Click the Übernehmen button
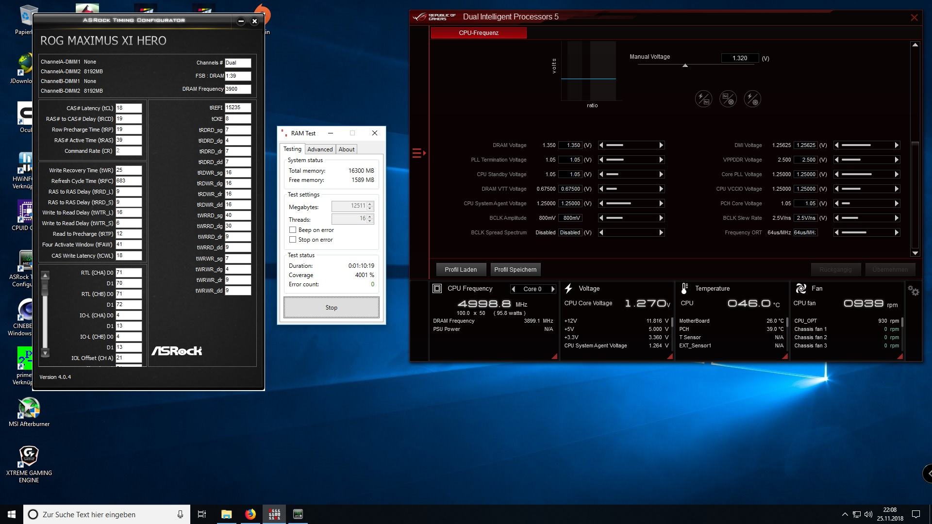The width and height of the screenshot is (932, 524). click(890, 270)
